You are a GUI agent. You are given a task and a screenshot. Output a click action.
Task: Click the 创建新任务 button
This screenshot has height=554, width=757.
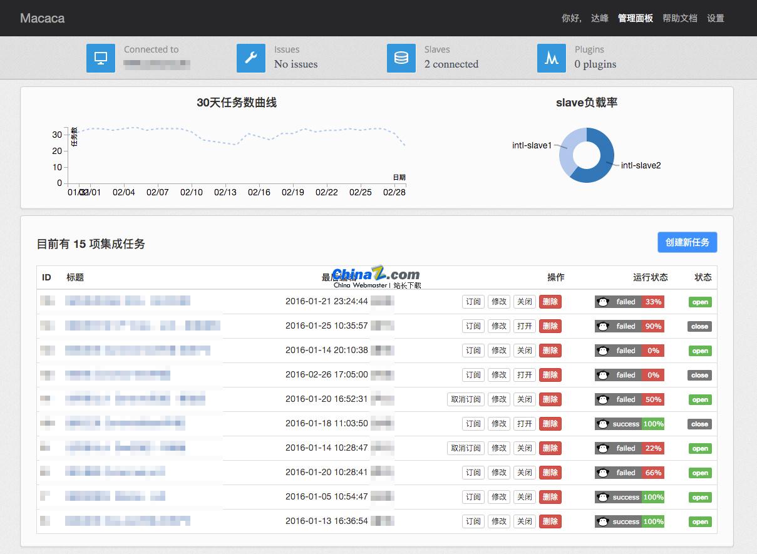pos(687,242)
